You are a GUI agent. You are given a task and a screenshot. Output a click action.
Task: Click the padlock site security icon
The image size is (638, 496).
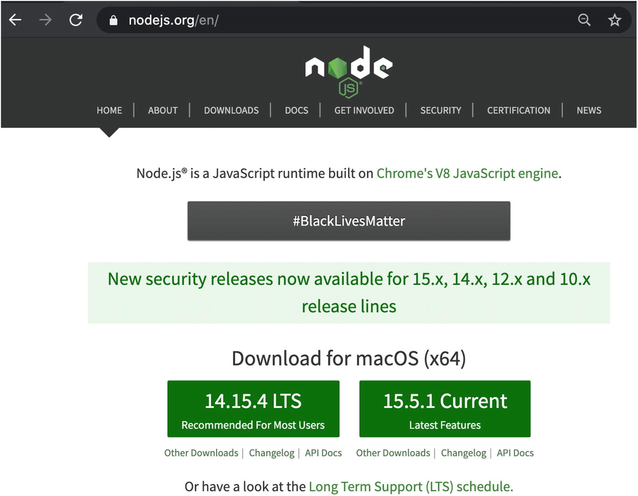pyautogui.click(x=113, y=21)
